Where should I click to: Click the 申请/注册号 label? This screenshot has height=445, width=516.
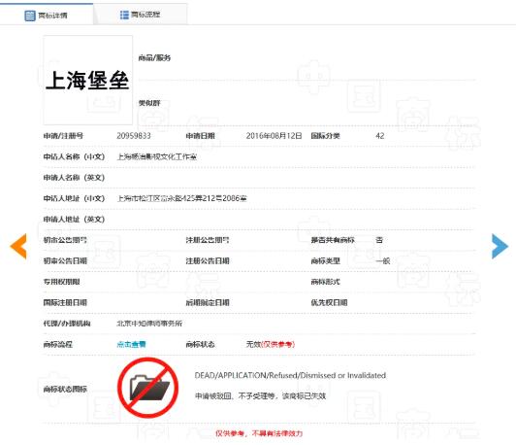pos(63,136)
